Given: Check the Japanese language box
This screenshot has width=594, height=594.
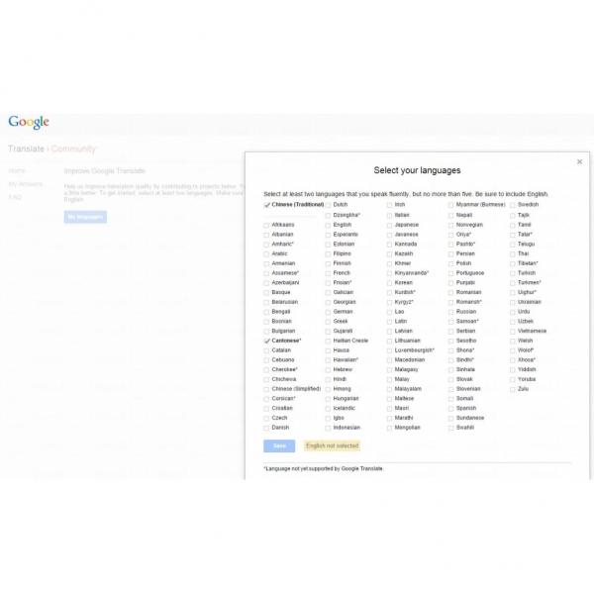Looking at the screenshot, I should [389, 225].
